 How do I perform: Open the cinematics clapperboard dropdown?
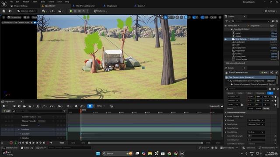tap(60, 11)
